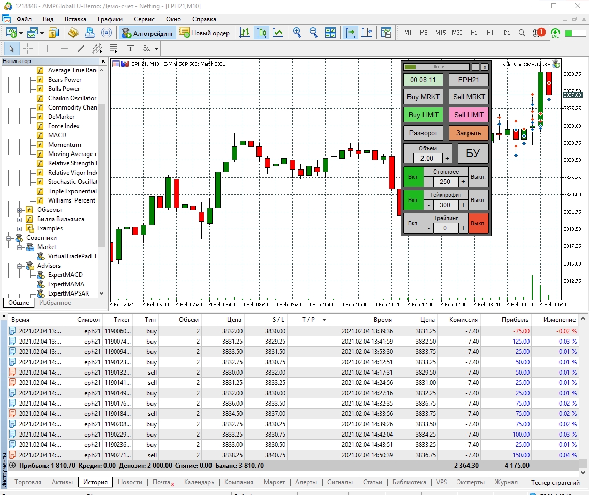Image resolution: width=589 pixels, height=495 pixels.
Task: Select the cursor arrow tool
Action: coord(11,49)
